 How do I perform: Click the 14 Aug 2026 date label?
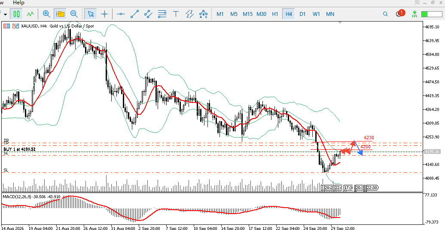click(13, 228)
